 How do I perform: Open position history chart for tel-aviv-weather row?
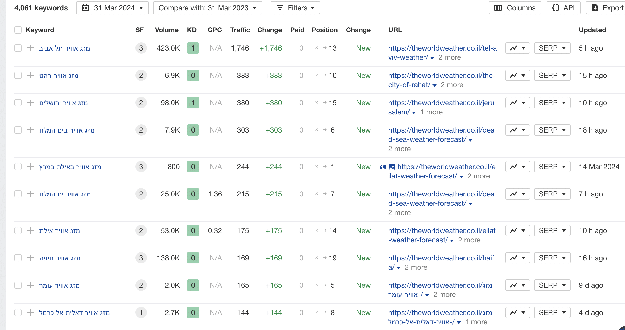tap(517, 48)
